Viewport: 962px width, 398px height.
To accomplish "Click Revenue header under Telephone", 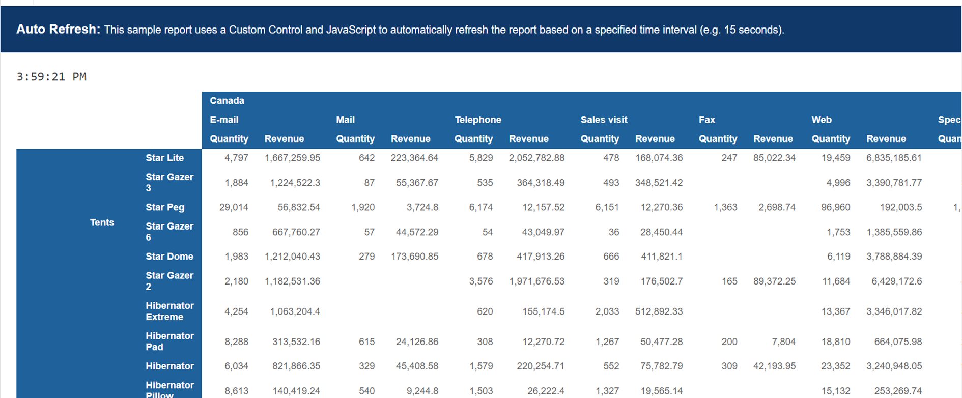I will [528, 139].
